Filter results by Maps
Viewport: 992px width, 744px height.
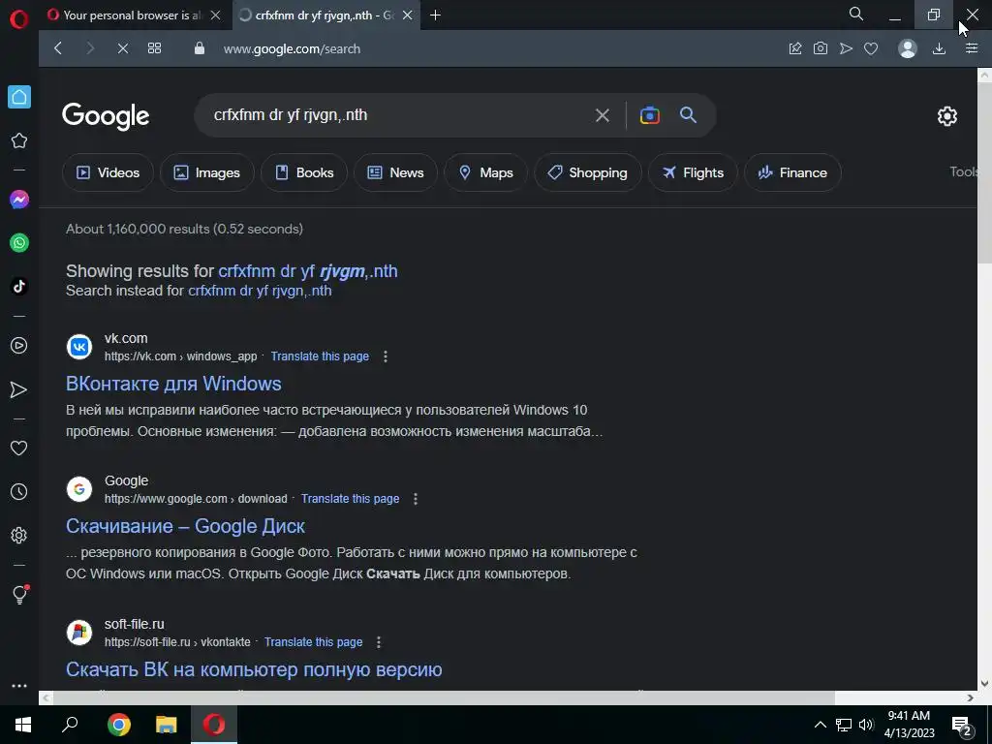485,172
